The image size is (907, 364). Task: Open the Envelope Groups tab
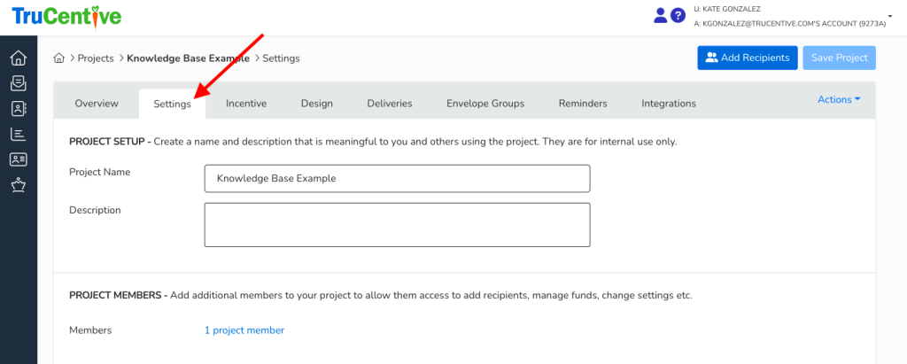[485, 104]
